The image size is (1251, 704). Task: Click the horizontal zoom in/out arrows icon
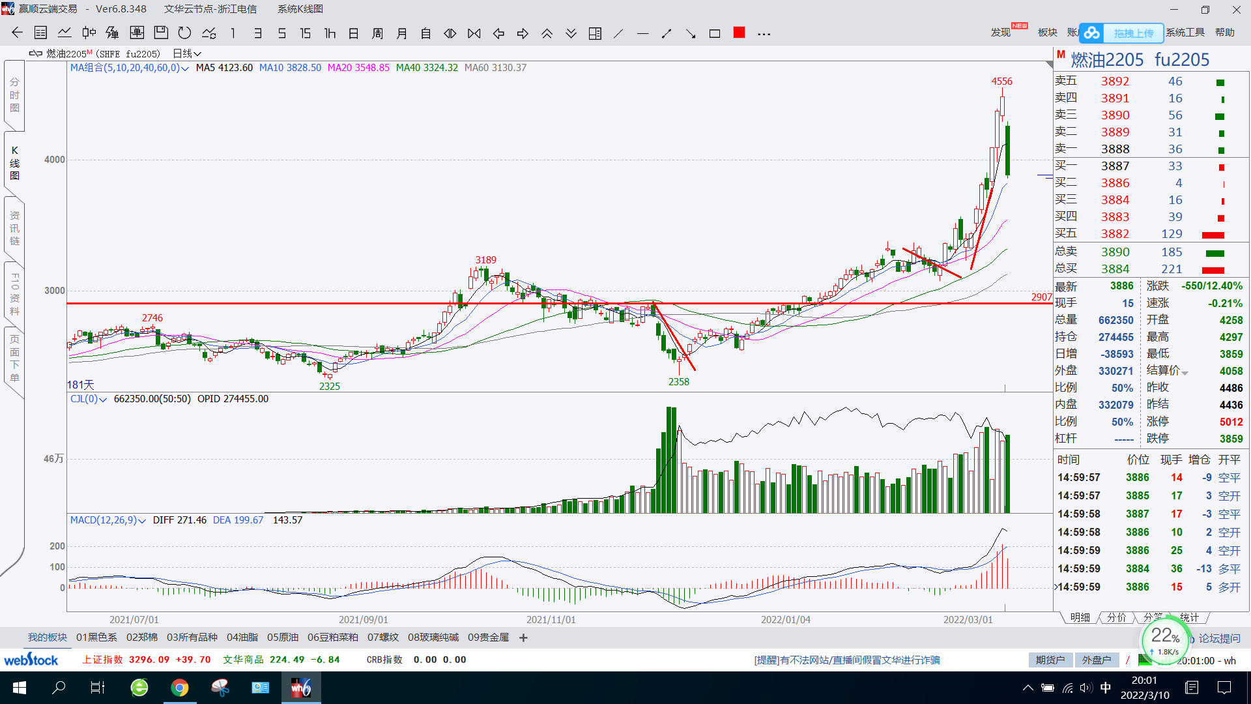click(450, 33)
